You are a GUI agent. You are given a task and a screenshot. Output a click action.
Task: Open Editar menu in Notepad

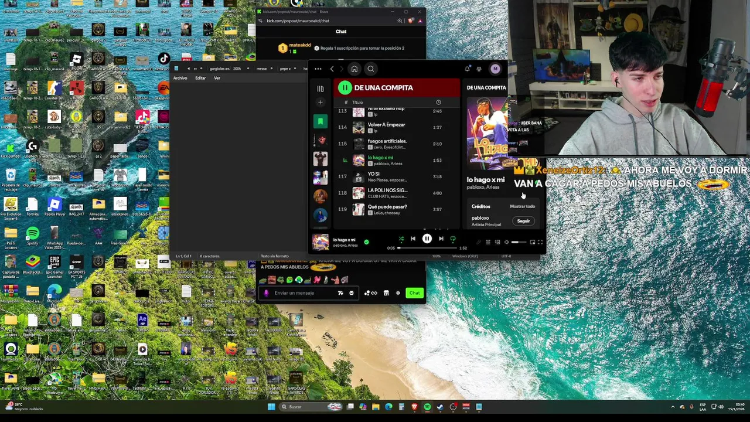[200, 78]
